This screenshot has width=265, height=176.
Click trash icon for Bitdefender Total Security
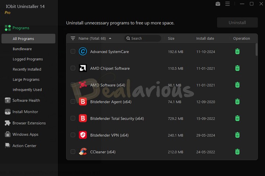pos(237,118)
